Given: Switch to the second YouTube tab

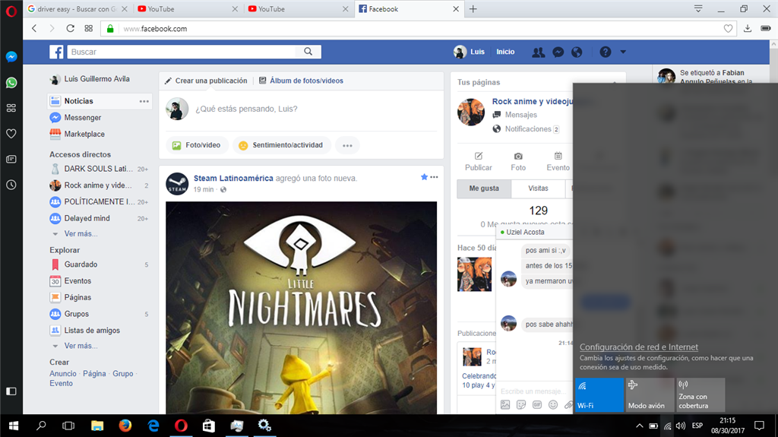Looking at the screenshot, I should click(298, 9).
